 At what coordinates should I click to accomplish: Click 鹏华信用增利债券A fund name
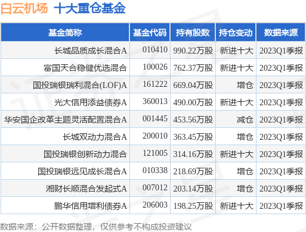91,206
